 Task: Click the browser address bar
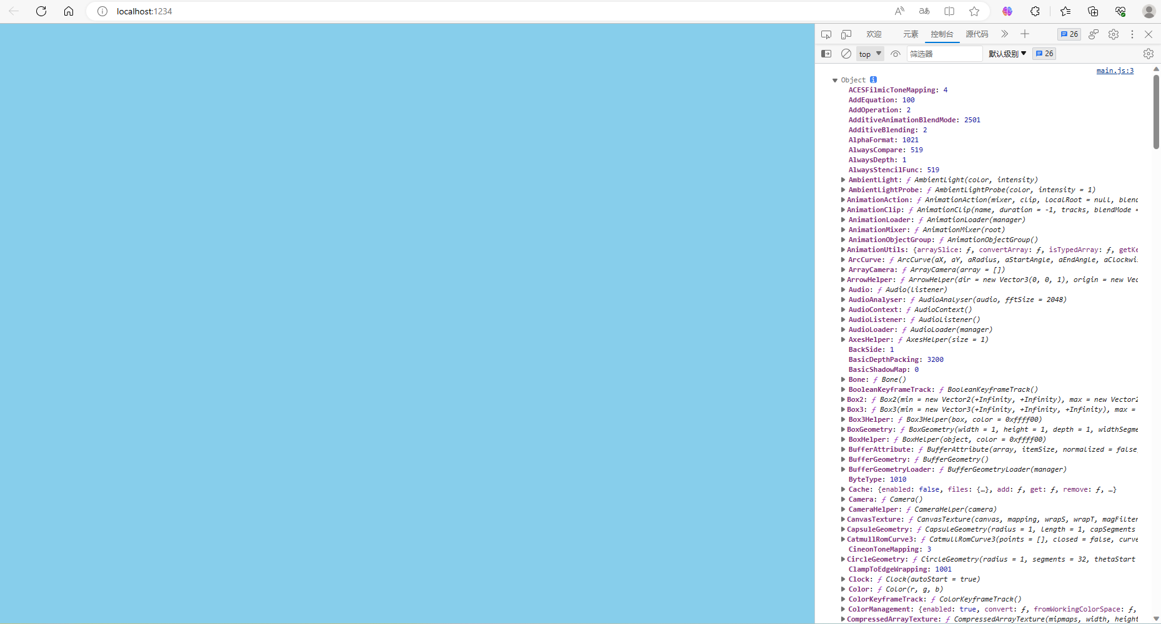tap(500, 11)
